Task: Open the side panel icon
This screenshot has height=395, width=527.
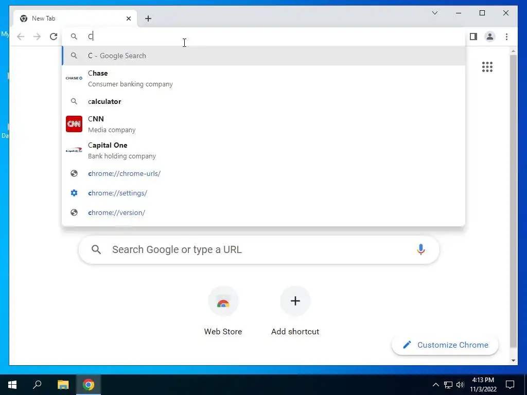Action: (473, 37)
